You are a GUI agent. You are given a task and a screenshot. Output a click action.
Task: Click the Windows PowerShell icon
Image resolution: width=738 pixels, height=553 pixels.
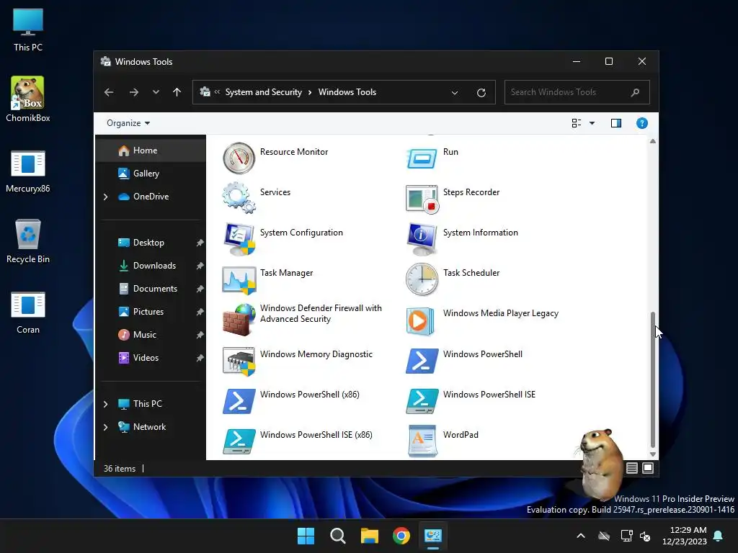pos(422,361)
